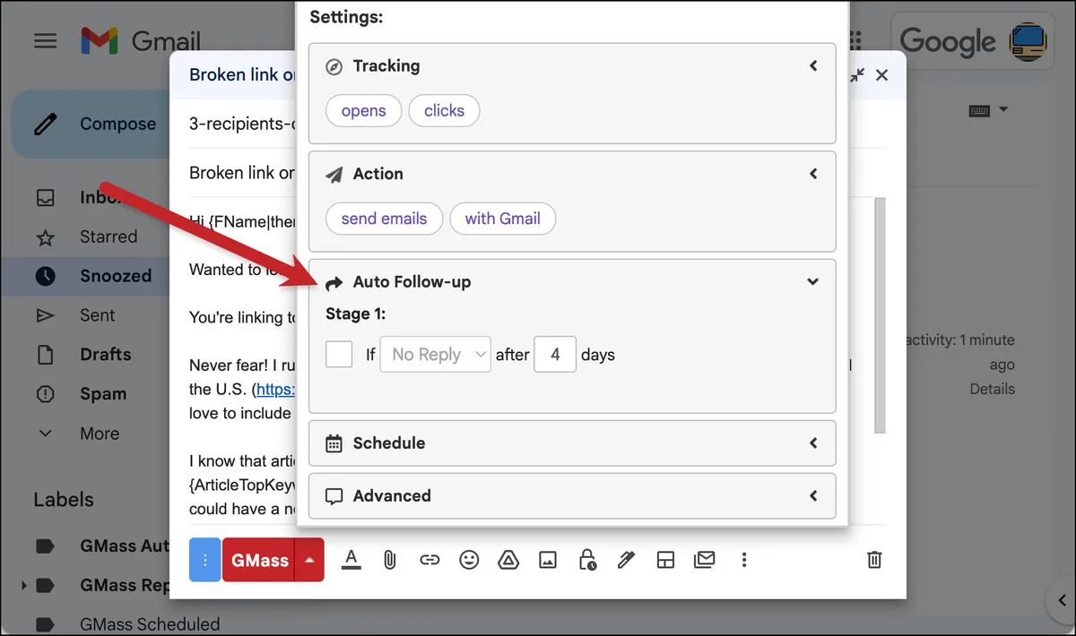Exit full-screen compose window
Image resolution: width=1076 pixels, height=636 pixels.
click(857, 75)
